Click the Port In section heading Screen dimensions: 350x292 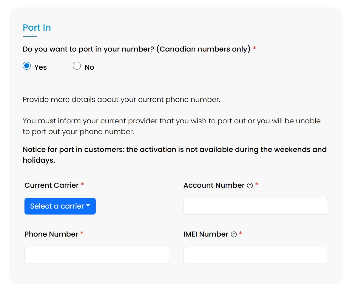[x=37, y=28]
